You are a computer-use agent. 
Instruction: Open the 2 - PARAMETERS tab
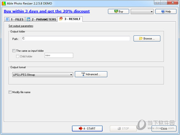coord(41,19)
